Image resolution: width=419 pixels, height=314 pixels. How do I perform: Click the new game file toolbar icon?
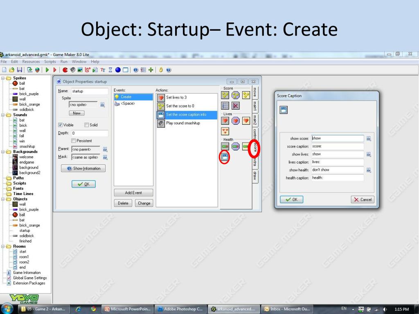pyautogui.click(x=4, y=70)
